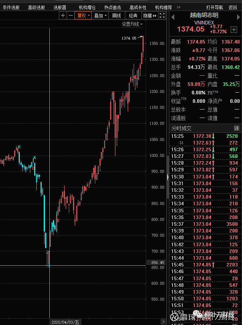Click the 外盘 59.09万 value

pyautogui.click(x=196, y=84)
